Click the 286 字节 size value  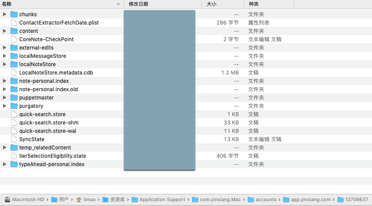coord(228,22)
